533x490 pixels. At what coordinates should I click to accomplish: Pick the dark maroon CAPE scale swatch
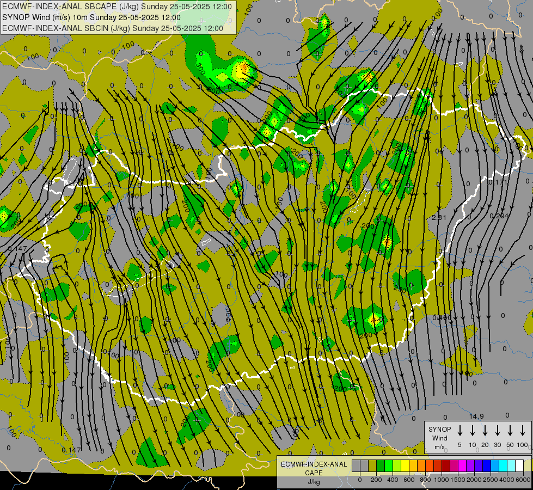tap(446, 465)
